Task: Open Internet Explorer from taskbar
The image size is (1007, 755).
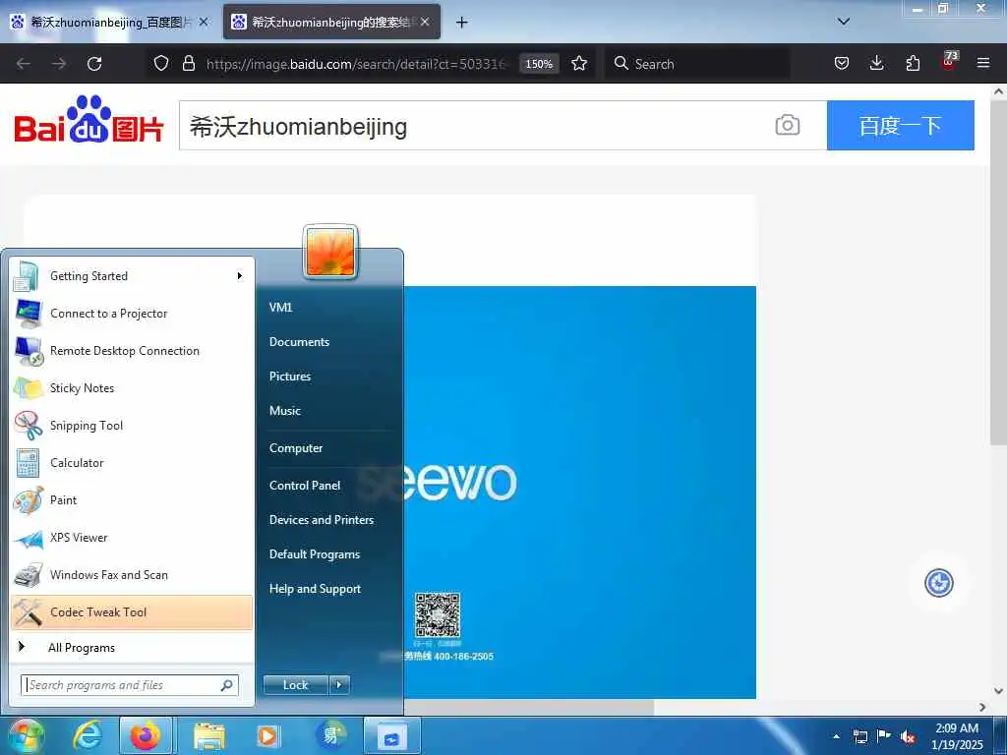Action: pos(87,735)
